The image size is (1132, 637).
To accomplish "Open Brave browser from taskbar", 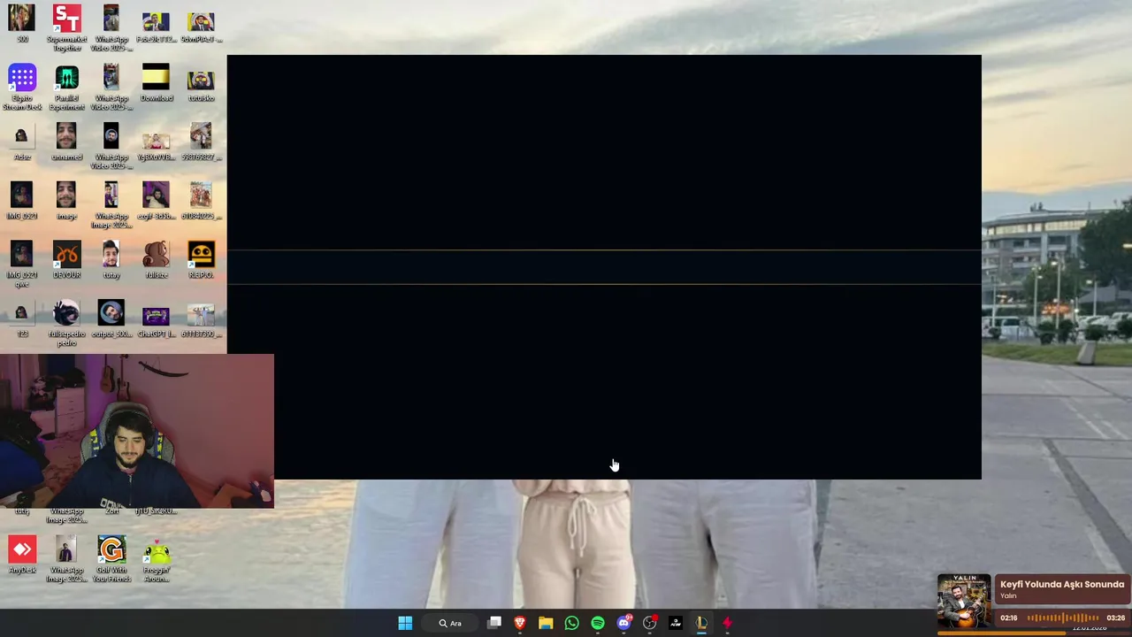I will 520,623.
